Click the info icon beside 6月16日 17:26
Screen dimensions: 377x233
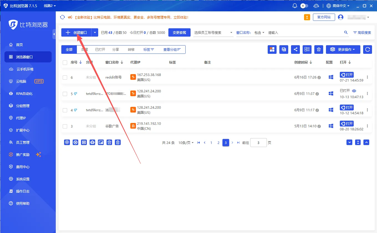point(319,78)
